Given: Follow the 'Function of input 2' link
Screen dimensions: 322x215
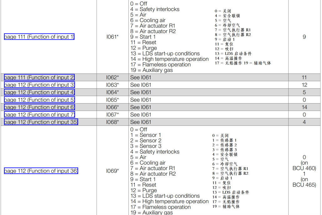Looking at the screenshot, I should click(39, 77).
